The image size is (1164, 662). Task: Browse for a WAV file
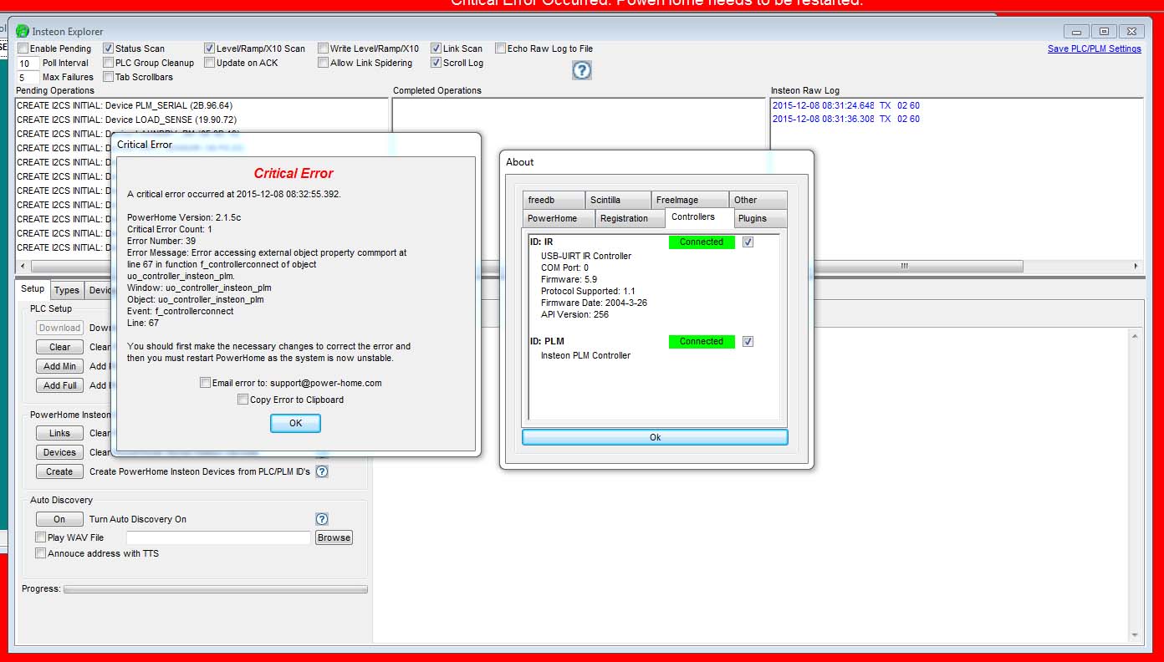334,537
